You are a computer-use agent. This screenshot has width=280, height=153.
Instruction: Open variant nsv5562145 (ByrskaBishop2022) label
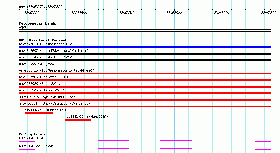click(x=46, y=57)
